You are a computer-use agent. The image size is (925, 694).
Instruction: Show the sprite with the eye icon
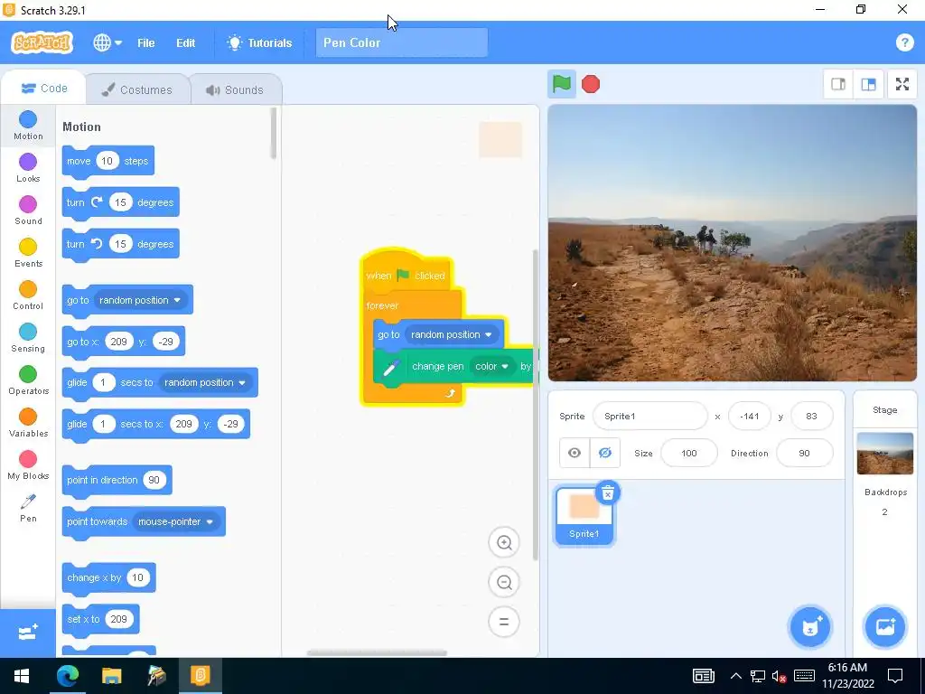coord(574,454)
